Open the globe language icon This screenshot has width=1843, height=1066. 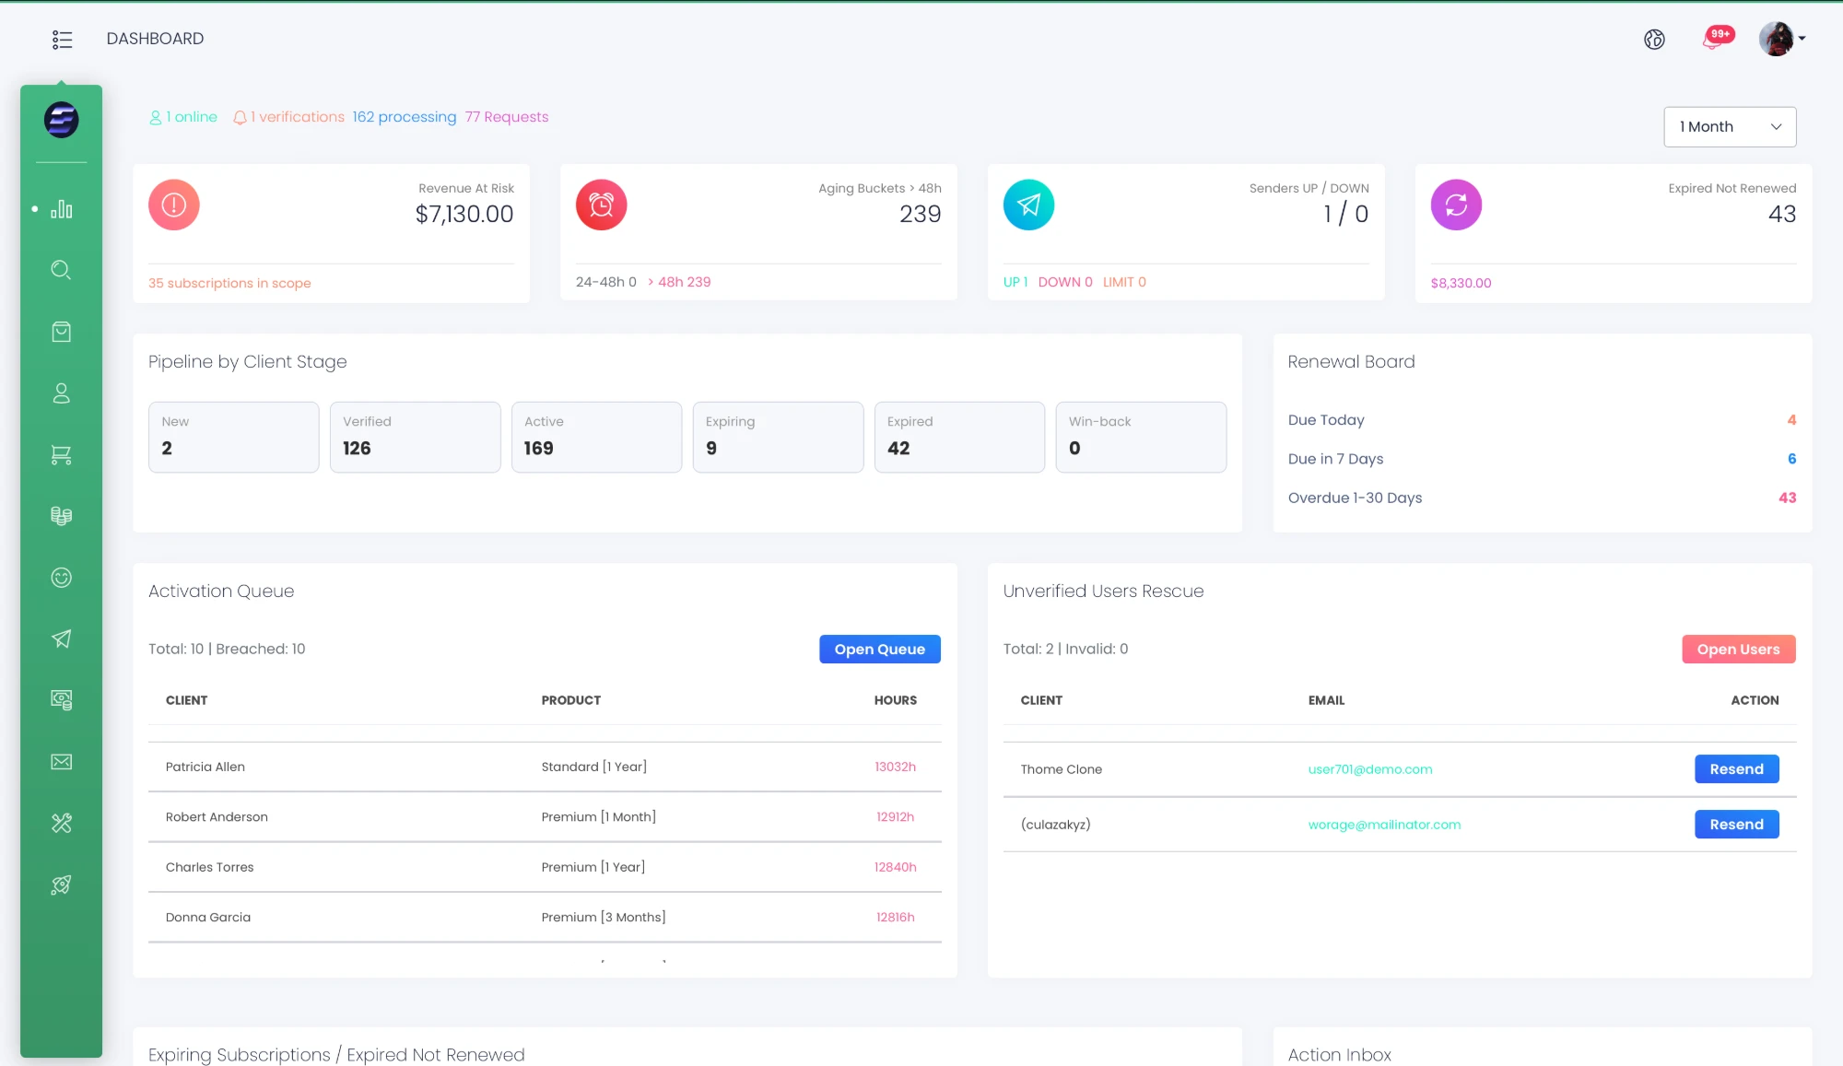[x=1654, y=40]
